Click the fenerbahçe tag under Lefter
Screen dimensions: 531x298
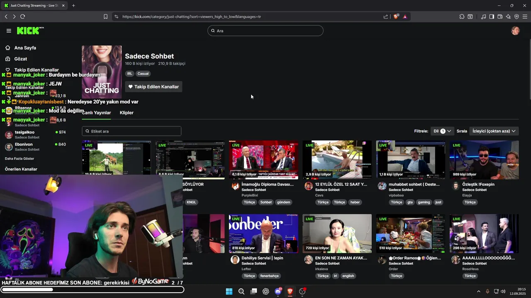pos(270,276)
